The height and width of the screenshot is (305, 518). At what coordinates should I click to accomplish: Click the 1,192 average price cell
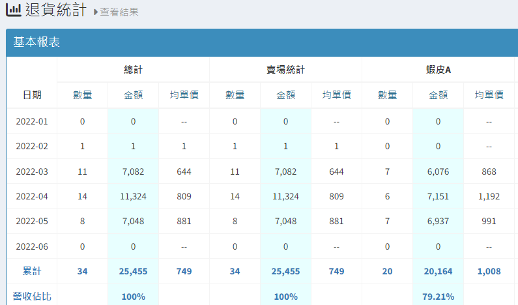(x=489, y=196)
